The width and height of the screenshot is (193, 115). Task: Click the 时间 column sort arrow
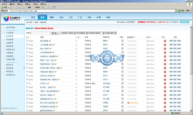tap(150, 37)
